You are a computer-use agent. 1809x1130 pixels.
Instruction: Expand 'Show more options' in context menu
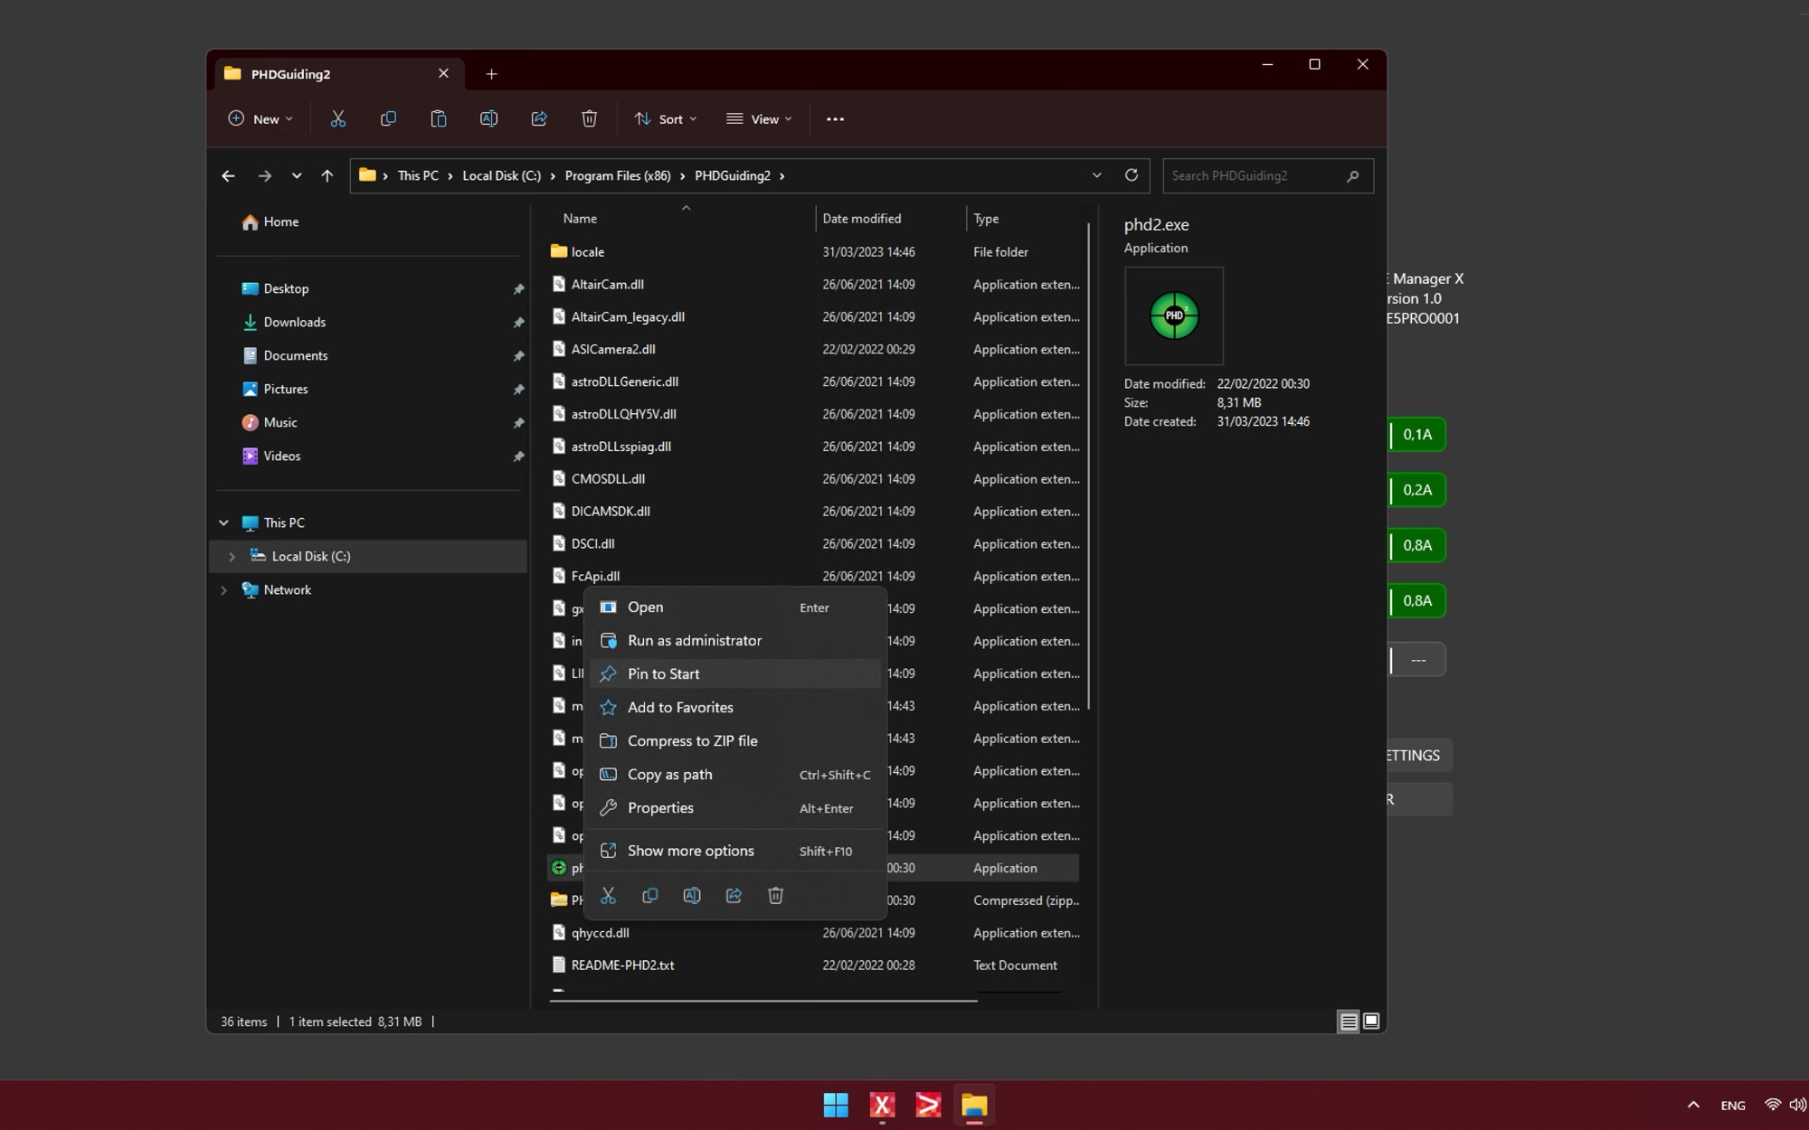coord(690,850)
